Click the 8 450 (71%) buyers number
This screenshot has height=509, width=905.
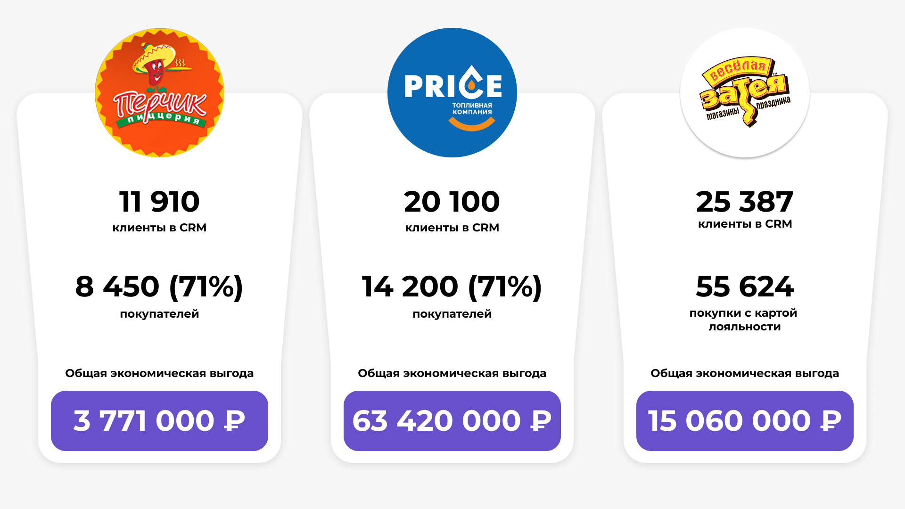point(159,287)
